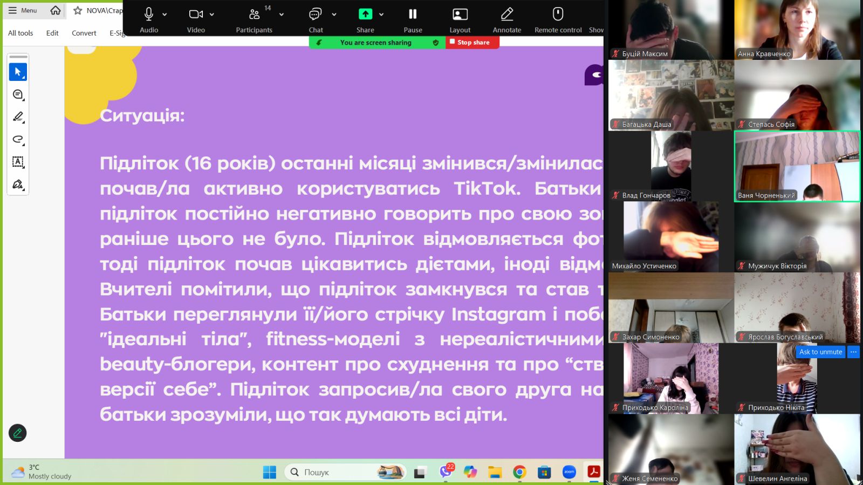This screenshot has width=863, height=485.
Task: Open the Convert menu
Action: pyautogui.click(x=84, y=33)
